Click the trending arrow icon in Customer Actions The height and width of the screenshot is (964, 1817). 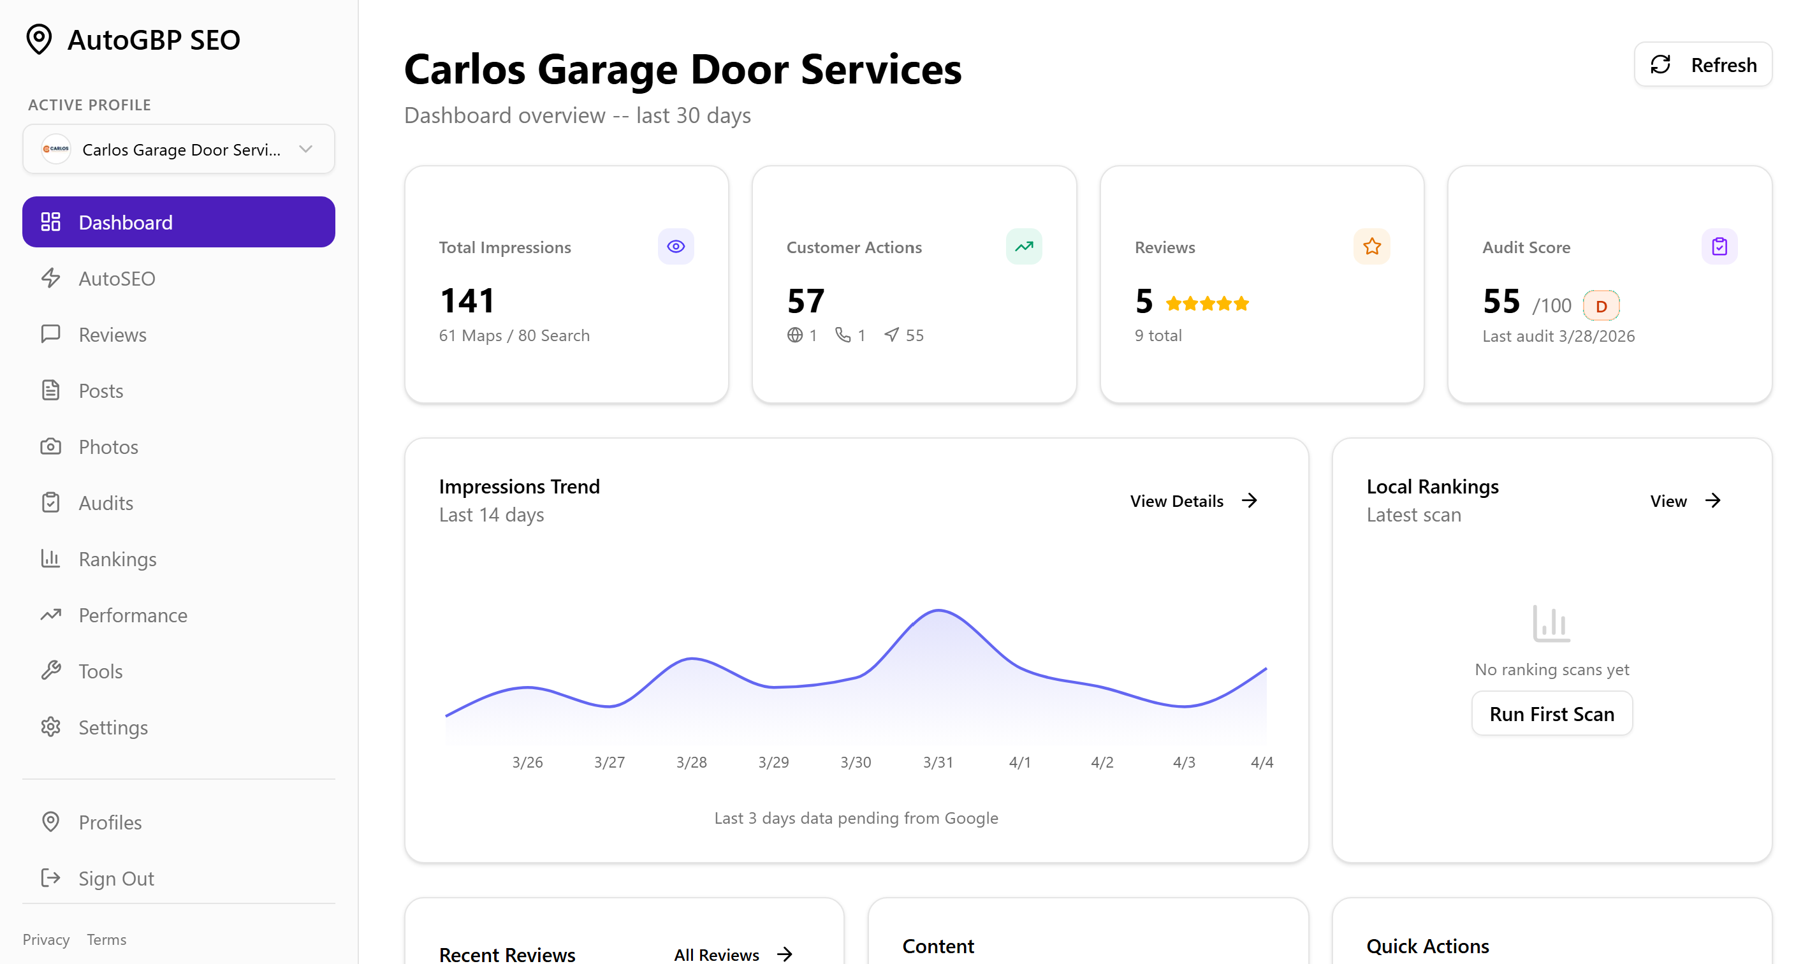pyautogui.click(x=1023, y=246)
